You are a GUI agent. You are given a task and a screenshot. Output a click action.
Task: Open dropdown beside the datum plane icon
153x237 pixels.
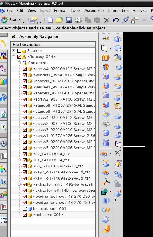[111, 49]
